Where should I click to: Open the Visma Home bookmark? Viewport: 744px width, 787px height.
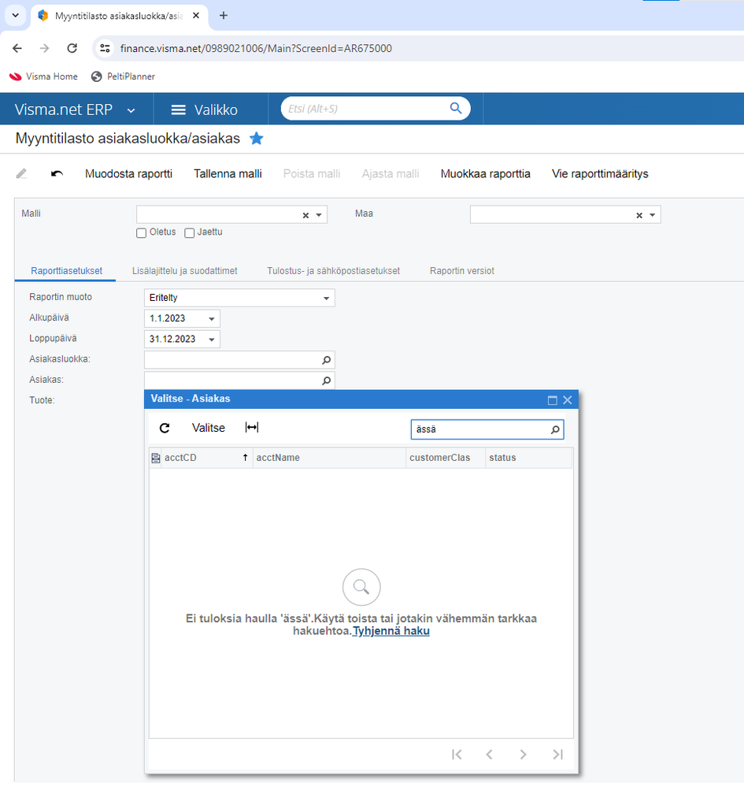[43, 76]
